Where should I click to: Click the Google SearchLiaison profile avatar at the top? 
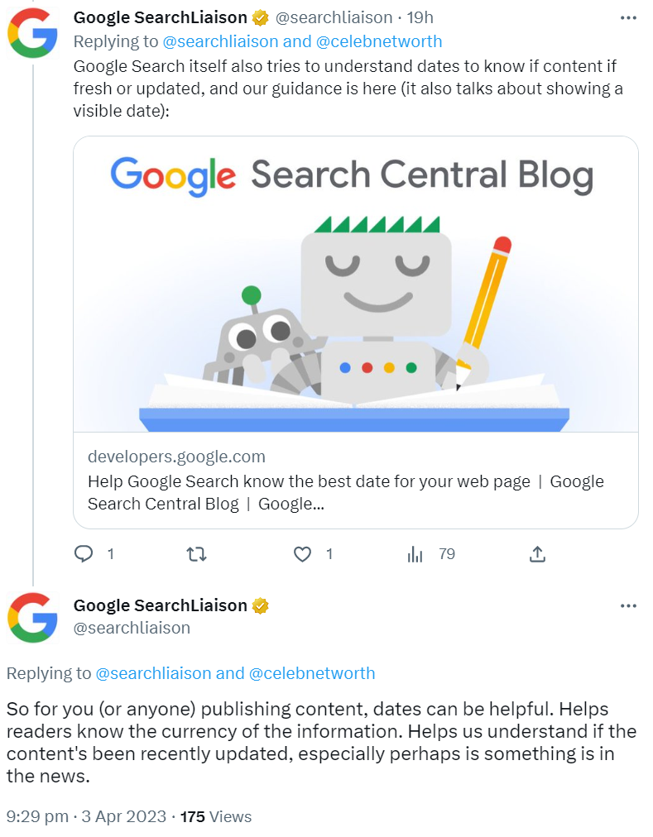[x=33, y=33]
